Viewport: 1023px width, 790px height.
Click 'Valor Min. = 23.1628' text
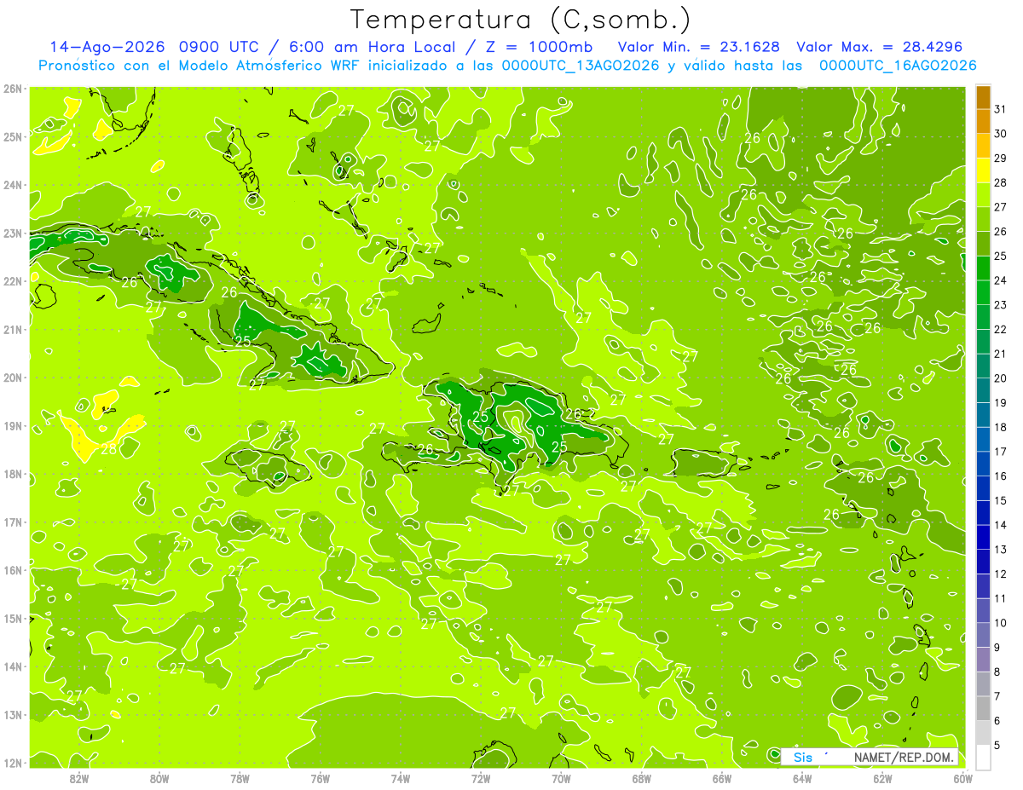[x=698, y=47]
